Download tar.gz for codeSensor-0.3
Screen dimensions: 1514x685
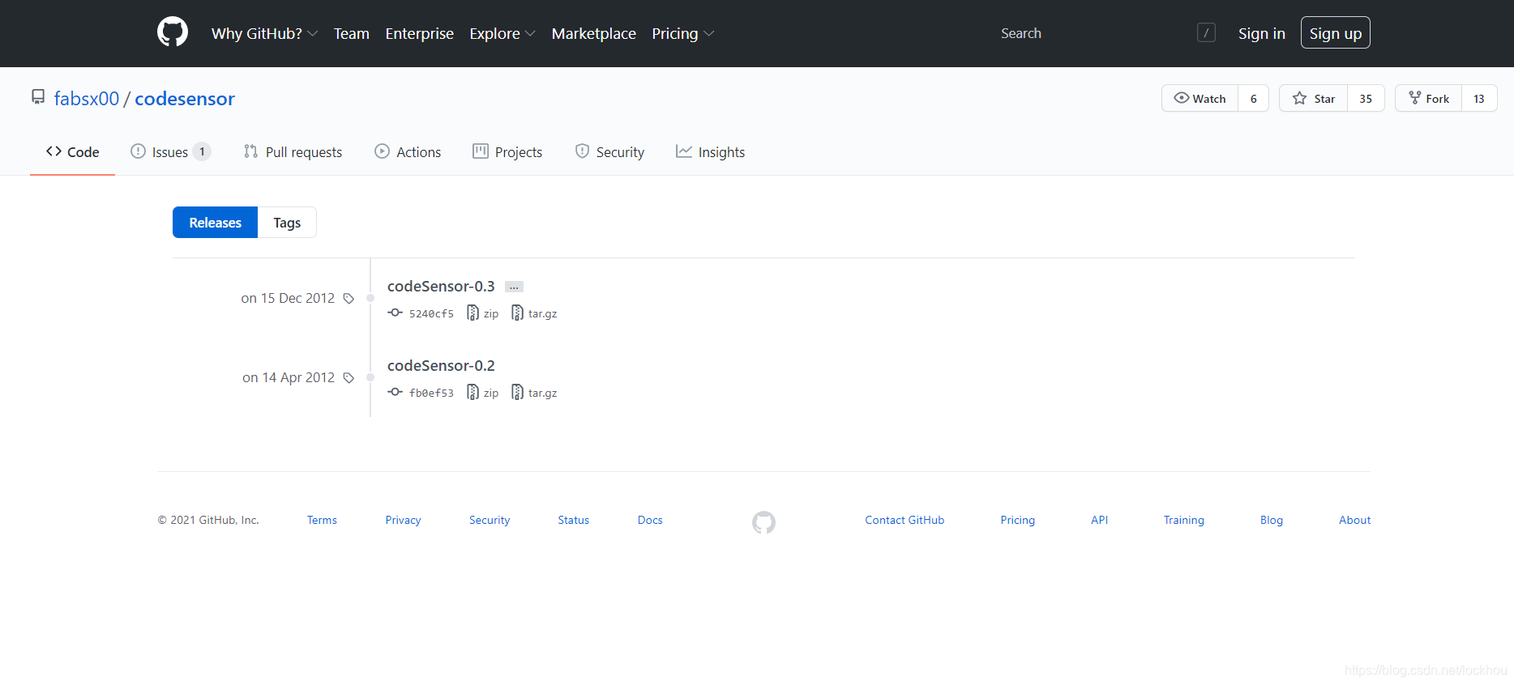534,313
